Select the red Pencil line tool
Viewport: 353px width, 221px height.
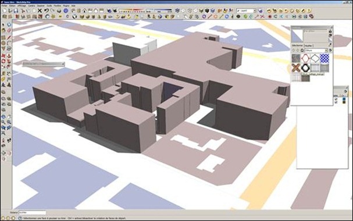point(9,37)
